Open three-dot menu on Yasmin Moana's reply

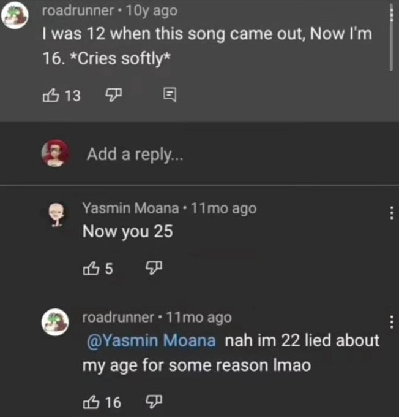pos(391,213)
